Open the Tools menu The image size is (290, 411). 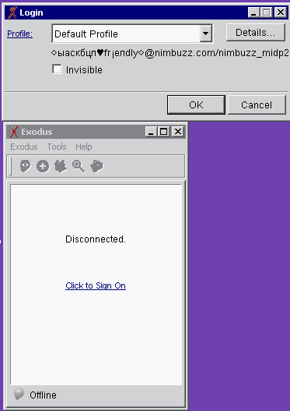(57, 147)
